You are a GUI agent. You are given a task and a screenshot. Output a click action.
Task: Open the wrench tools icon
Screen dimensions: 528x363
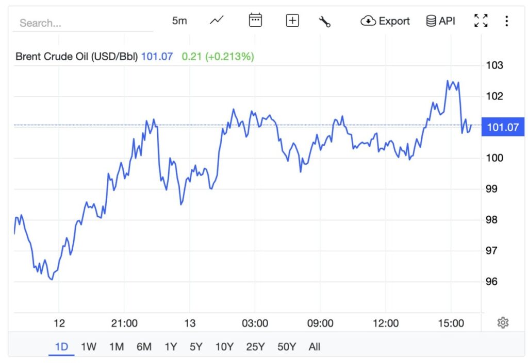(x=325, y=21)
